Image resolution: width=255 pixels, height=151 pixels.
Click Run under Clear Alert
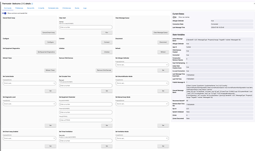click(107, 33)
